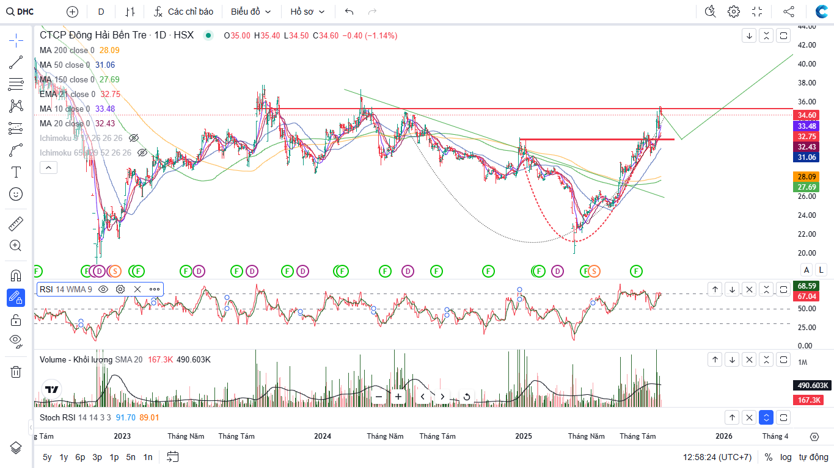Open the emoji icons tool
This screenshot has width=834, height=468.
[16, 194]
